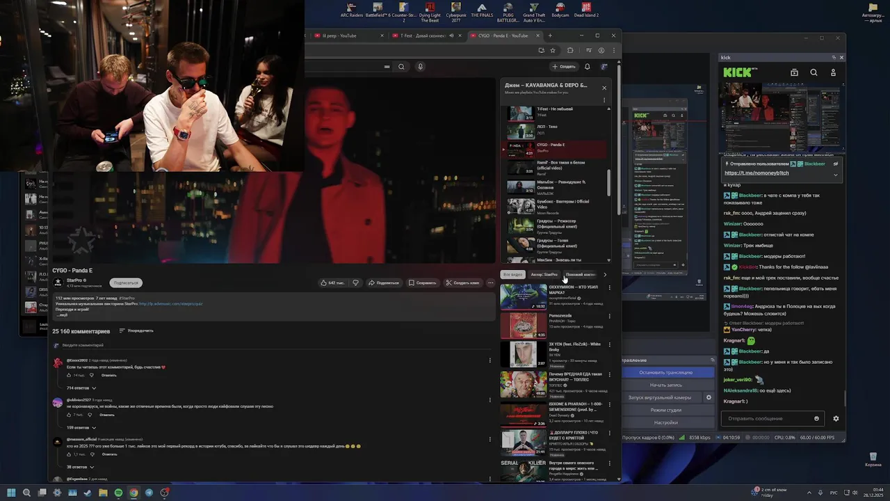Viewport: 890px width, 501px height.
Task: Open Windows Start menu
Action: (x=11, y=493)
